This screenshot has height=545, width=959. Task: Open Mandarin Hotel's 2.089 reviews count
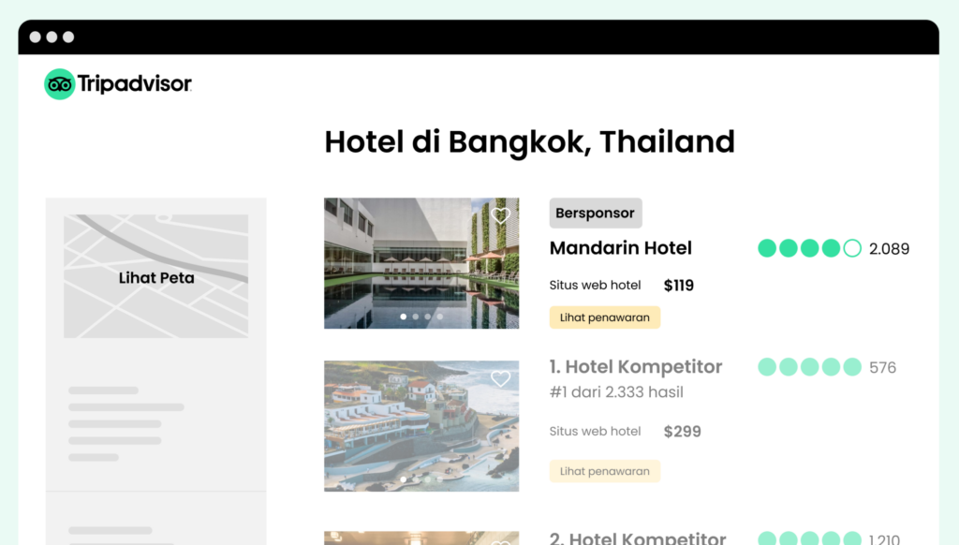[889, 249]
